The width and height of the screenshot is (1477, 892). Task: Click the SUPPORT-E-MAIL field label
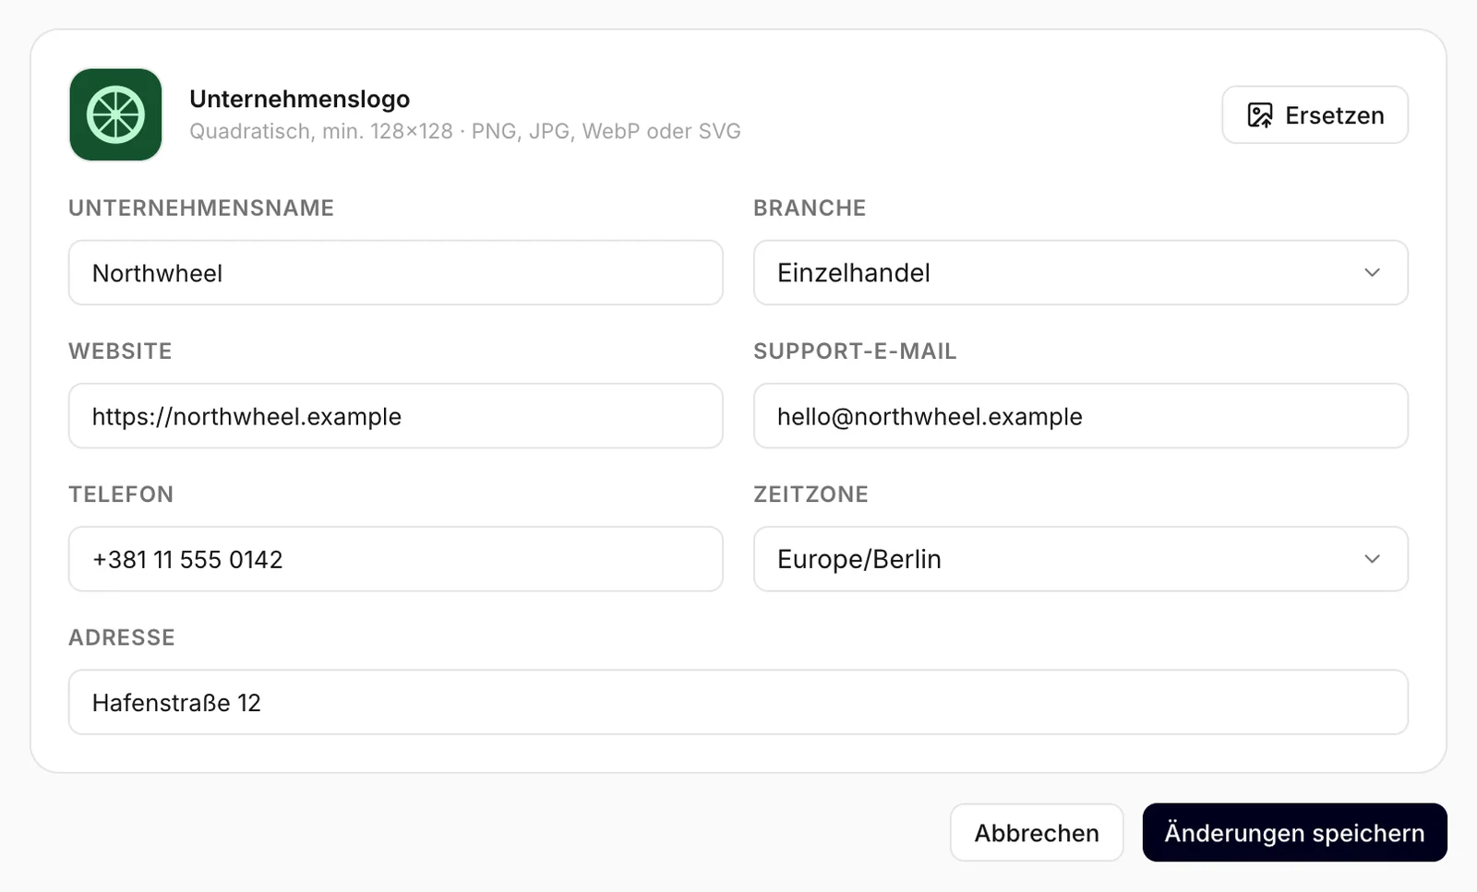855,351
